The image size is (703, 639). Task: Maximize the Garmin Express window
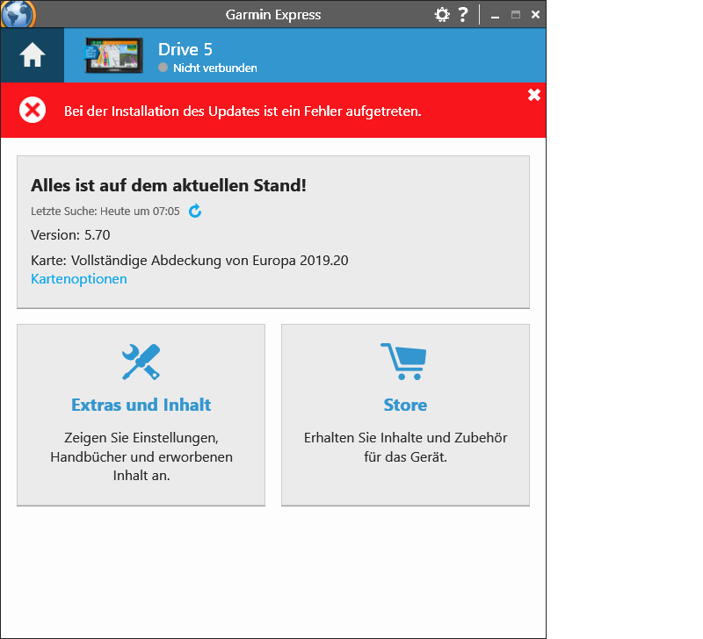pyautogui.click(x=516, y=15)
